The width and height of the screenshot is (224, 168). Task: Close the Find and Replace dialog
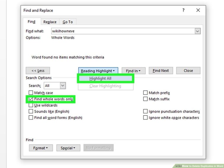(198, 10)
